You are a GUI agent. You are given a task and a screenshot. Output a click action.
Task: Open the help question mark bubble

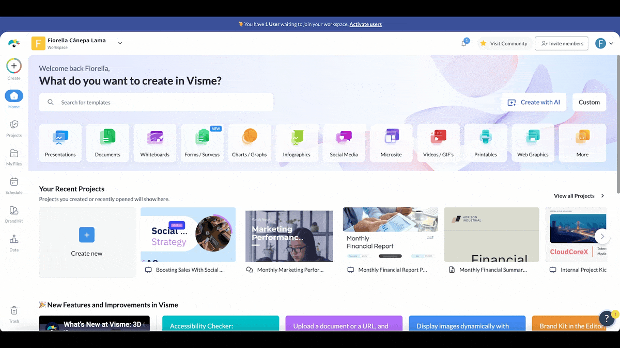tap(607, 319)
